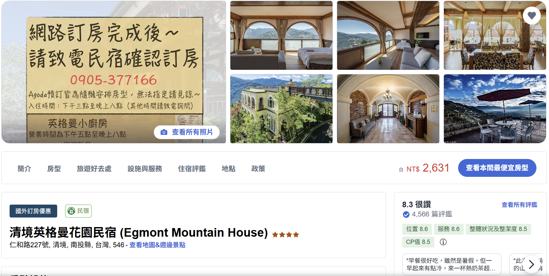549x276 pixels.
Task: Open 設施與服務 tab
Action: 145,169
